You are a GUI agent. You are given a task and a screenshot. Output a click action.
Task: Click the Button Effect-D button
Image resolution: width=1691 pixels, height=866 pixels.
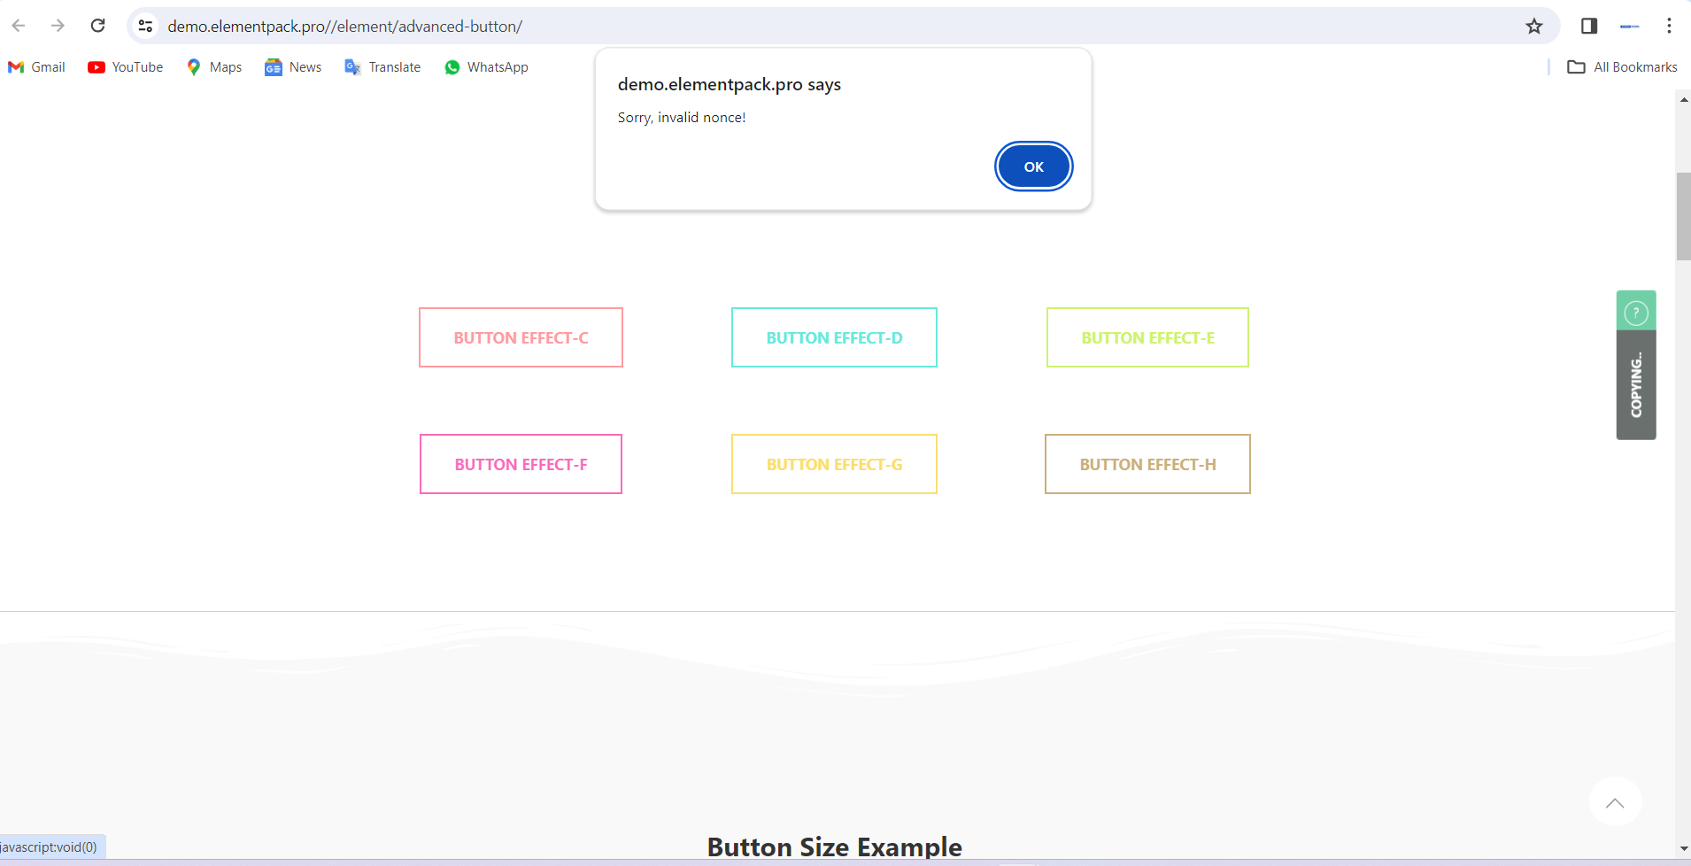coord(834,337)
